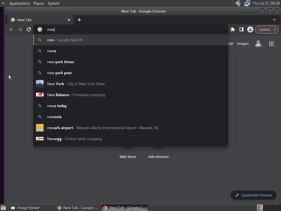Click the Chrome icon in bottom-right panel
The height and width of the screenshot is (211, 281).
(x=260, y=208)
